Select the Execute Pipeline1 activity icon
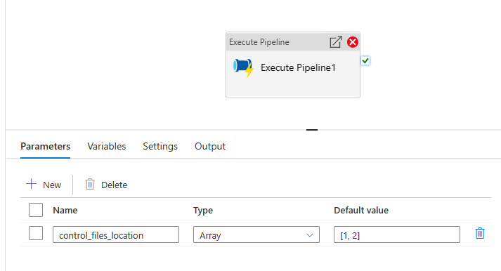The height and width of the screenshot is (271, 501). coord(243,67)
